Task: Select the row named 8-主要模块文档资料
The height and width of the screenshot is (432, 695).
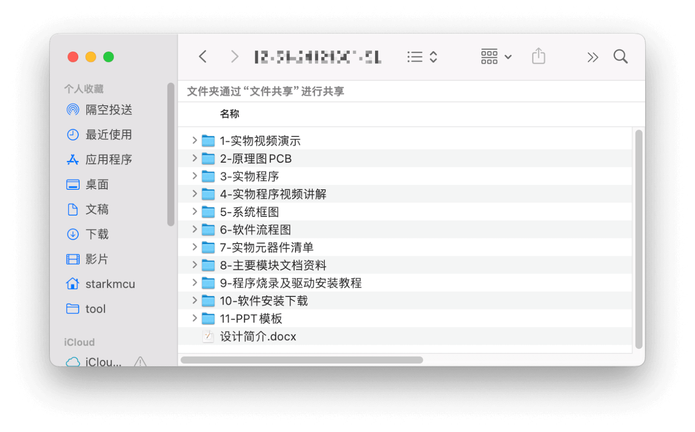Action: pyautogui.click(x=405, y=265)
